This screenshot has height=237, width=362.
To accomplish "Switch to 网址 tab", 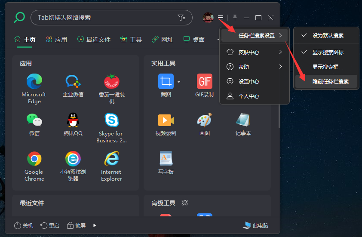I will pos(163,40).
